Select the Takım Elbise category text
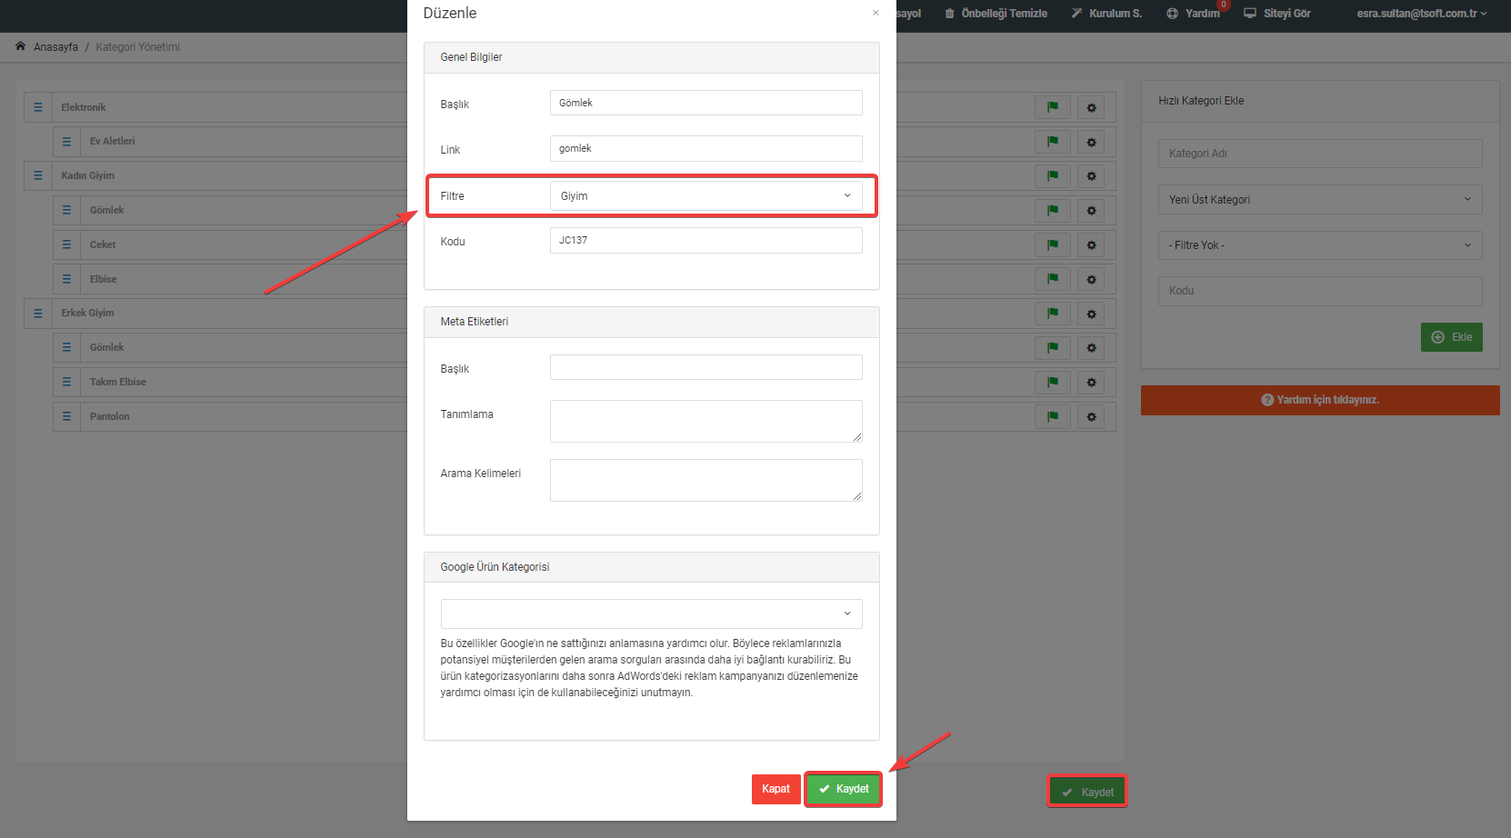Screen dimensions: 1511x838 click(x=118, y=382)
